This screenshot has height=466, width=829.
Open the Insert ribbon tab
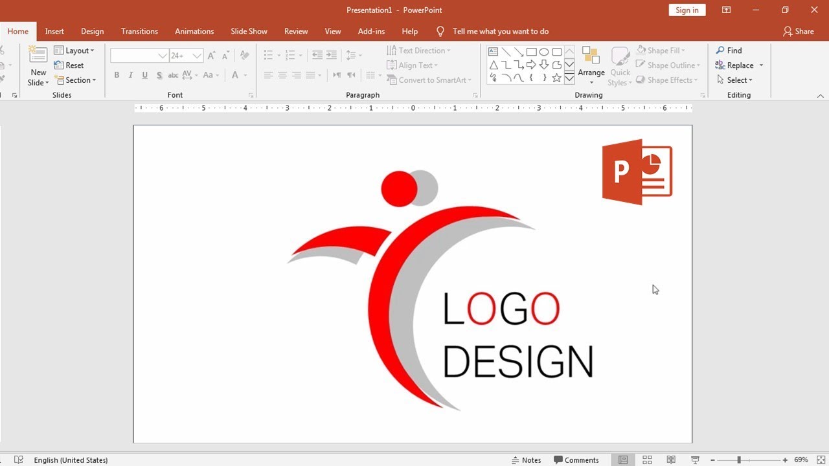pos(54,31)
